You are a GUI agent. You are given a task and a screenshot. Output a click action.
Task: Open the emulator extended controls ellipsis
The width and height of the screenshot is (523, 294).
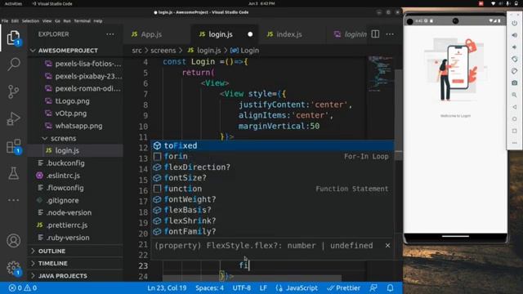pyautogui.click(x=514, y=143)
